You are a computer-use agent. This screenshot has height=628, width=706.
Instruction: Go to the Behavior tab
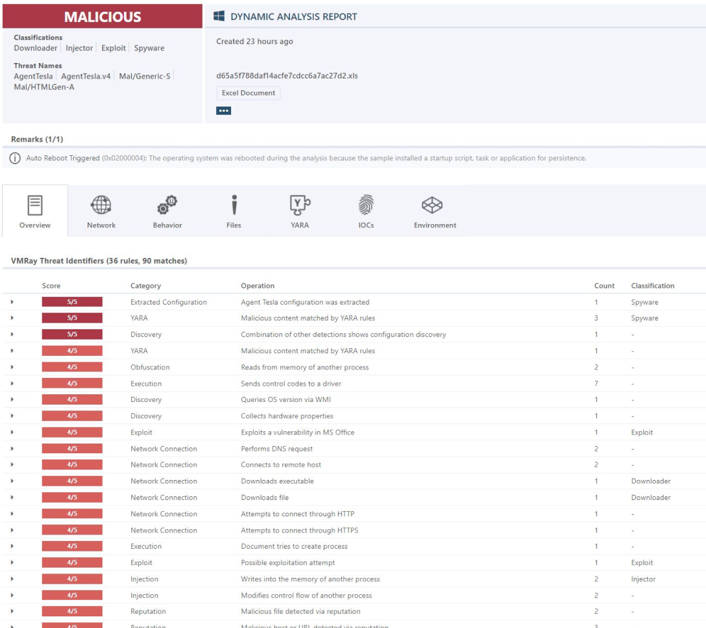pyautogui.click(x=167, y=211)
